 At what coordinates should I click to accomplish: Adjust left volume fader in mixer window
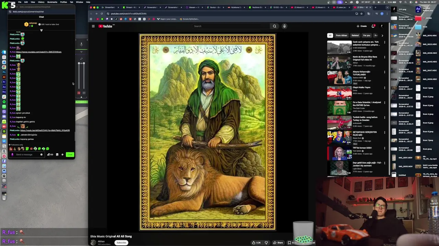tap(79, 64)
